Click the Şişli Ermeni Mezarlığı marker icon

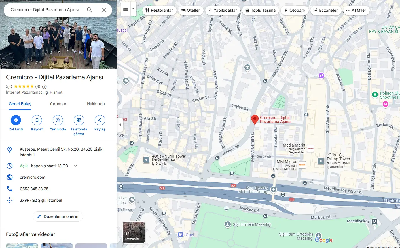coord(228,224)
